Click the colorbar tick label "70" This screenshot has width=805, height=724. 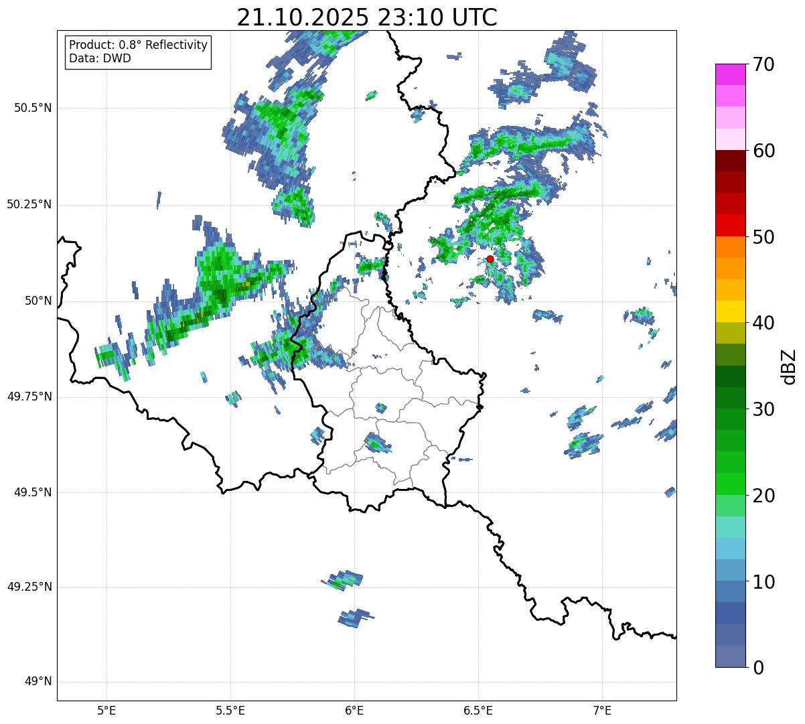coord(763,64)
